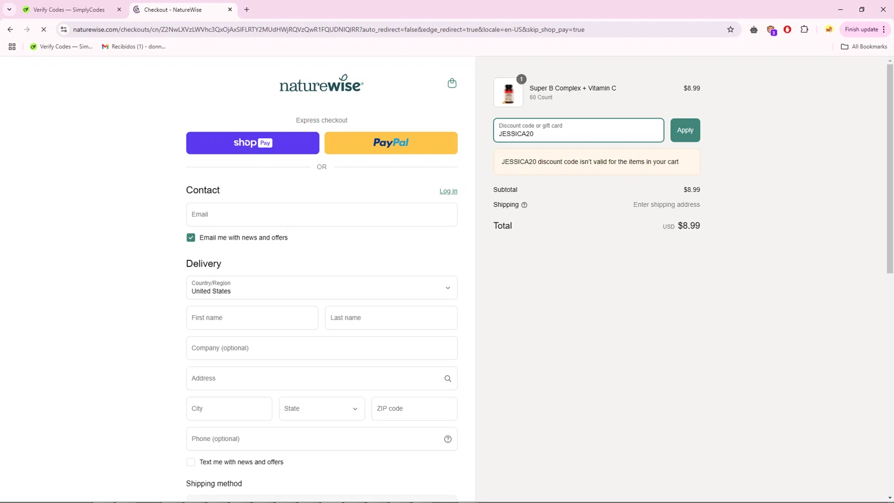
Task: Close the Verify Codes — SimplyCodes tab
Action: [x=119, y=10]
